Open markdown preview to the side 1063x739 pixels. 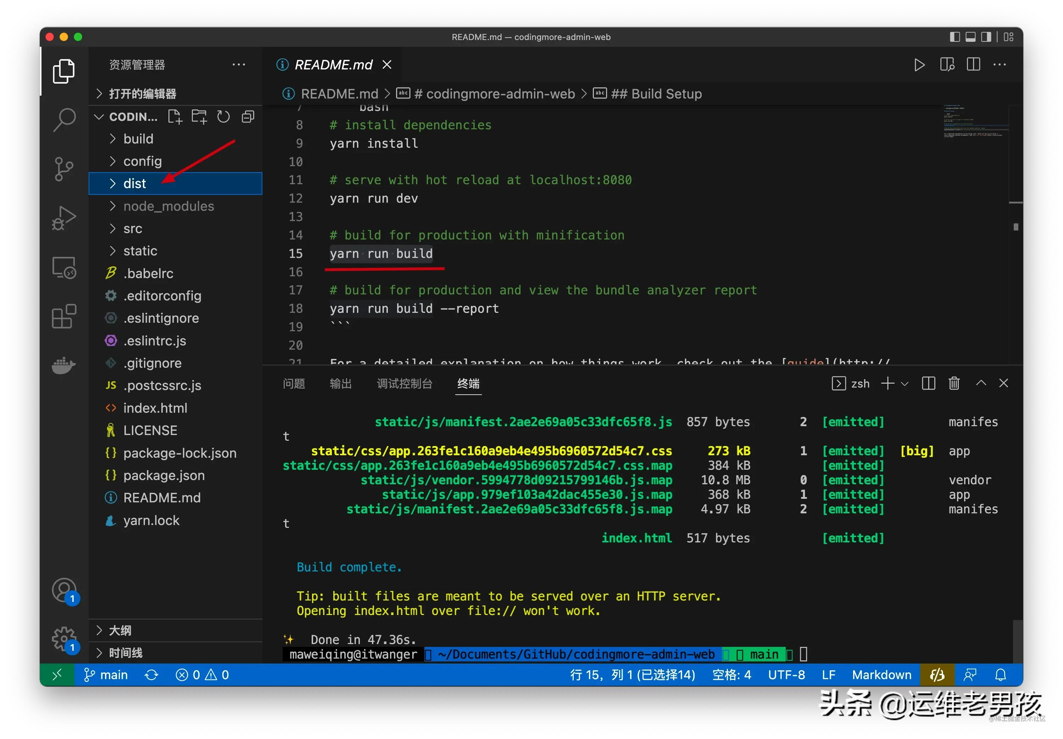947,65
